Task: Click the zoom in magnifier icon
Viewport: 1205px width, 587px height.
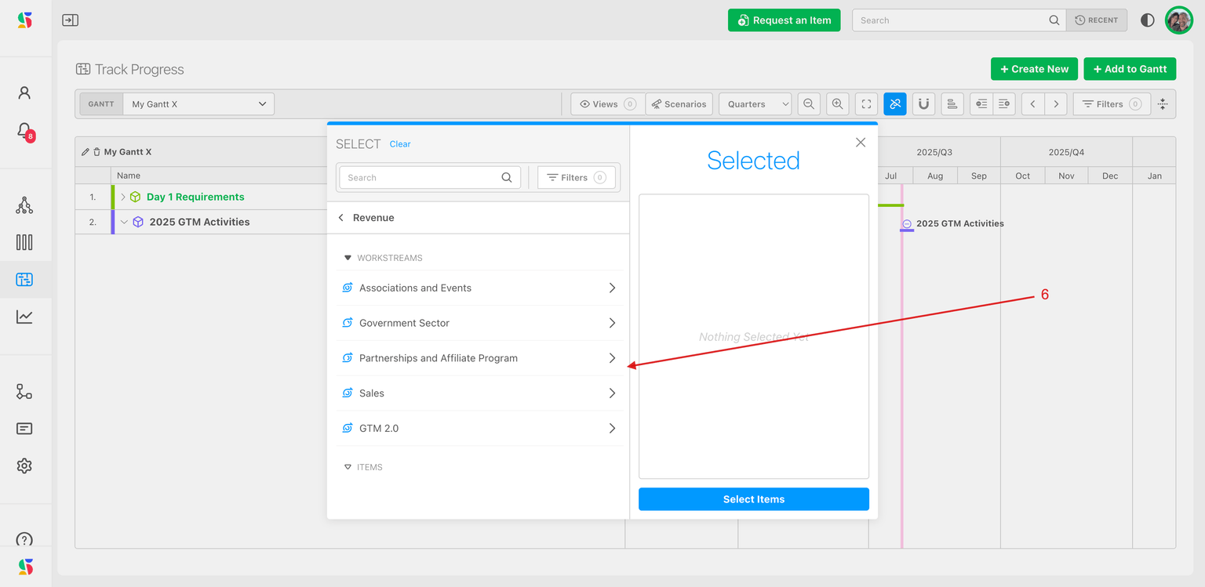Action: pos(838,104)
